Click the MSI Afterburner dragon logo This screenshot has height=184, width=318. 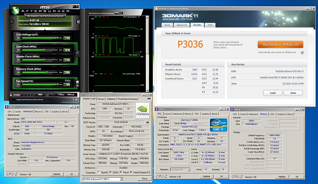(15, 10)
